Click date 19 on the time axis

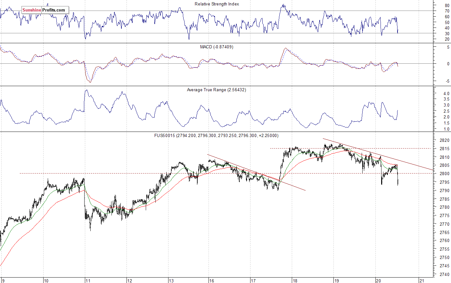337,281
